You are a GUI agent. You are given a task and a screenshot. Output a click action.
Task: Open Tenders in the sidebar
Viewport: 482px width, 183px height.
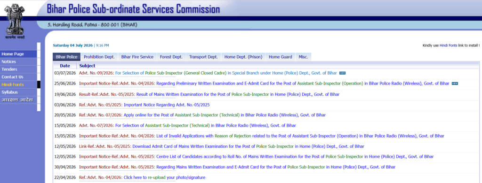click(18, 69)
